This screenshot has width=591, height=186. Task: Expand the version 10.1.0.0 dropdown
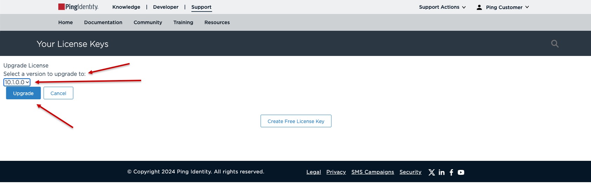click(x=17, y=82)
